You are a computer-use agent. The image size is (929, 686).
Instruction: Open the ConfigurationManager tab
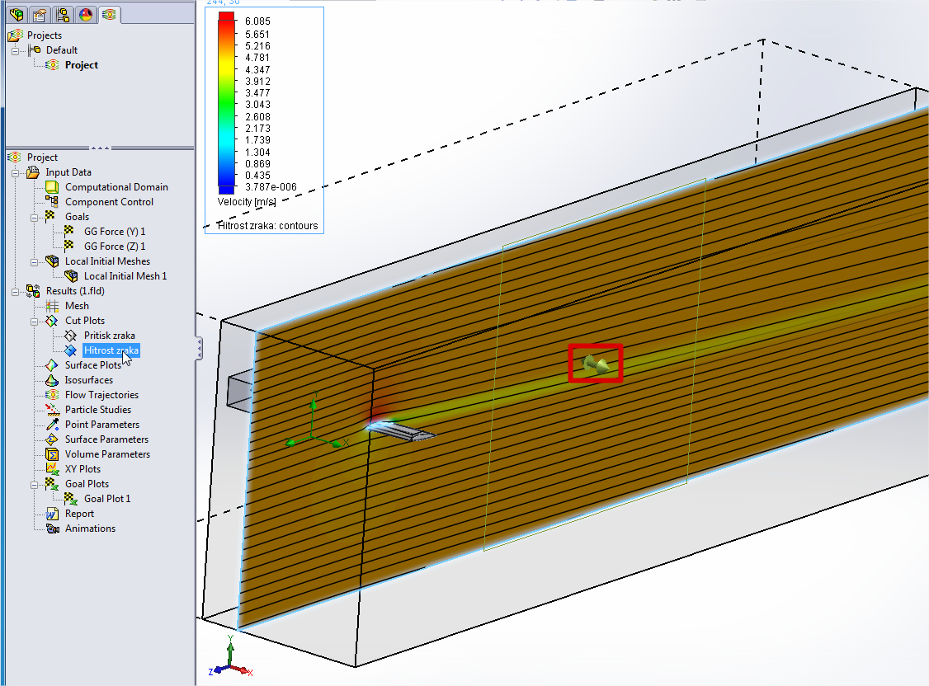point(62,14)
